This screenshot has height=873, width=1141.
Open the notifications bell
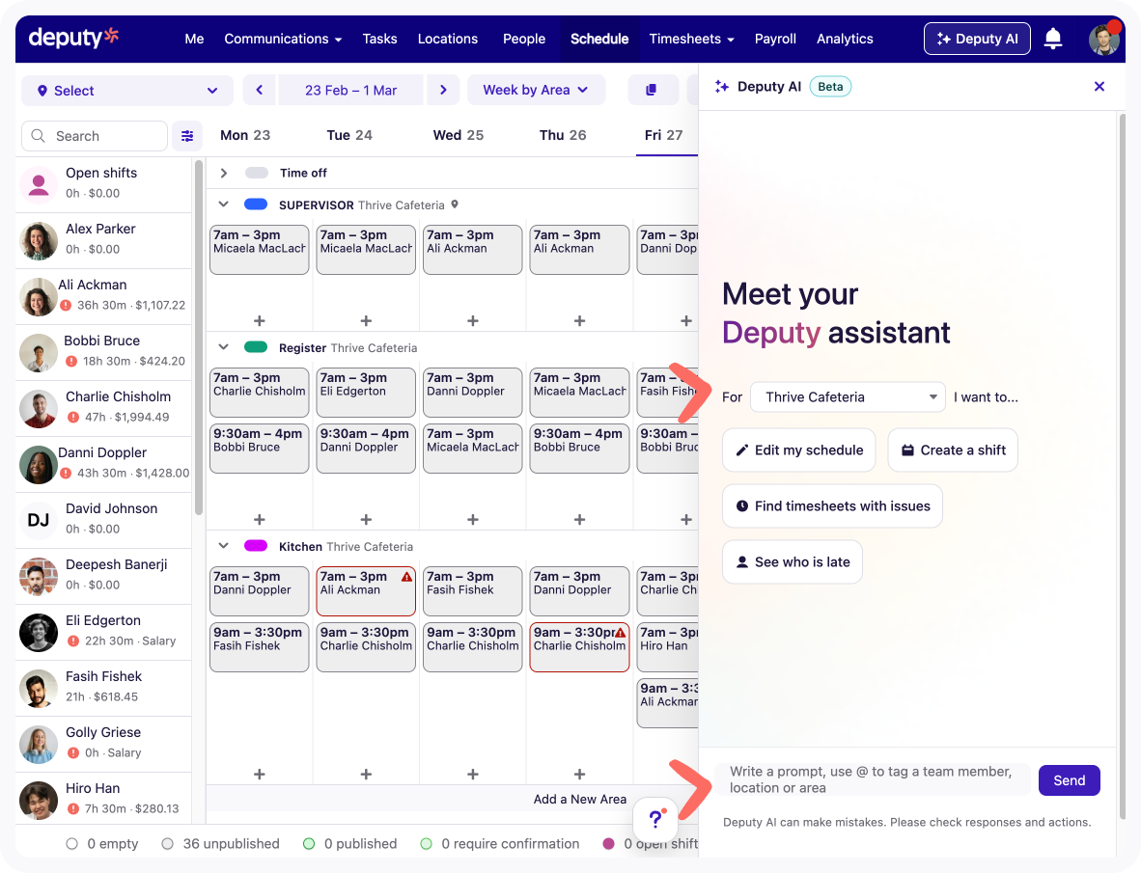pos(1053,39)
